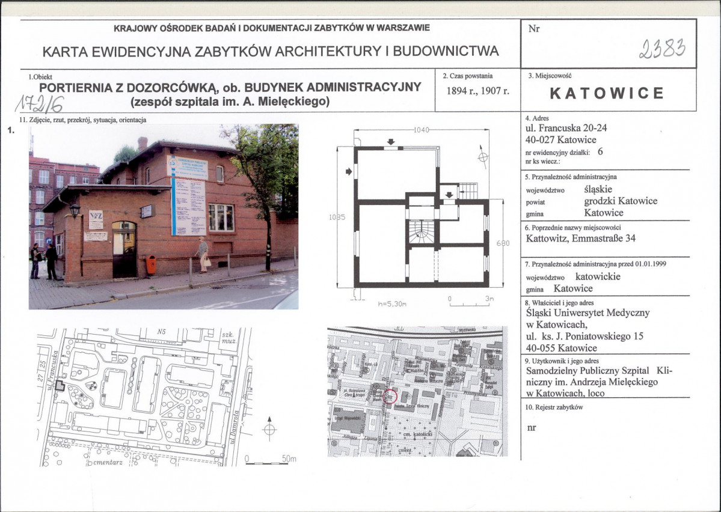Viewport: 721px width, 512px height.
Task: Select the date text 1894 r., 1907 r.
Action: [x=479, y=92]
